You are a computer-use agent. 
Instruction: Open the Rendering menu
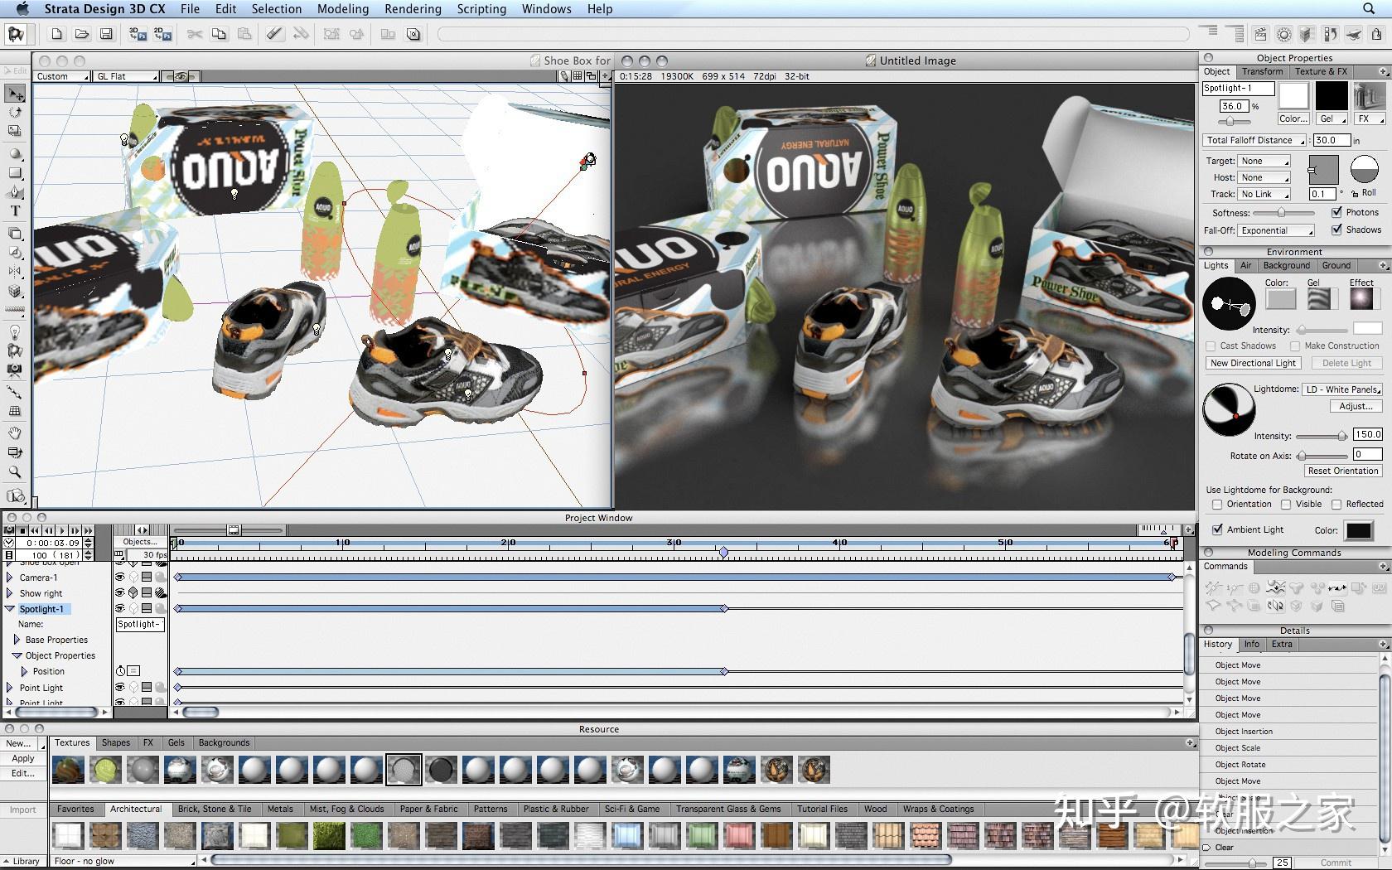[x=413, y=9]
